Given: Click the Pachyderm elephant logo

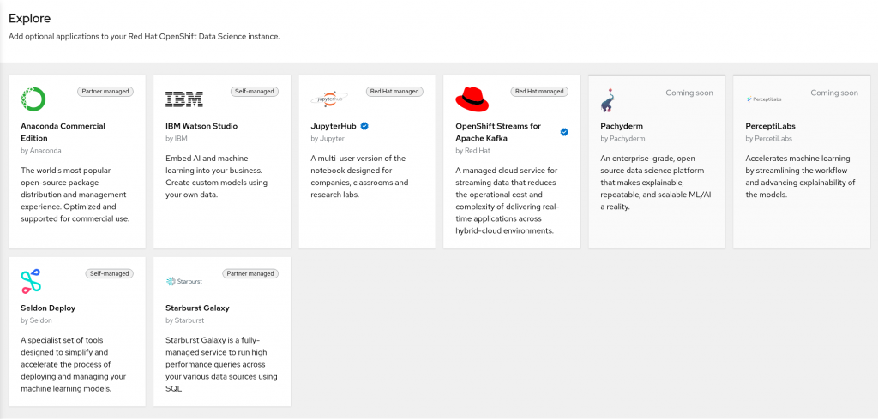Looking at the screenshot, I should 608,100.
